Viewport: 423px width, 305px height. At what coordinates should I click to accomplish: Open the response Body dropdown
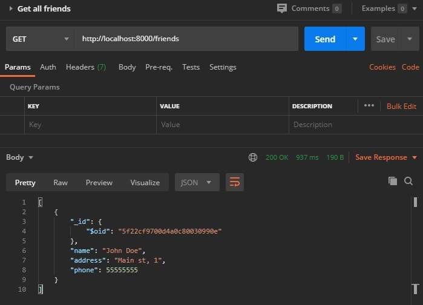[19, 157]
